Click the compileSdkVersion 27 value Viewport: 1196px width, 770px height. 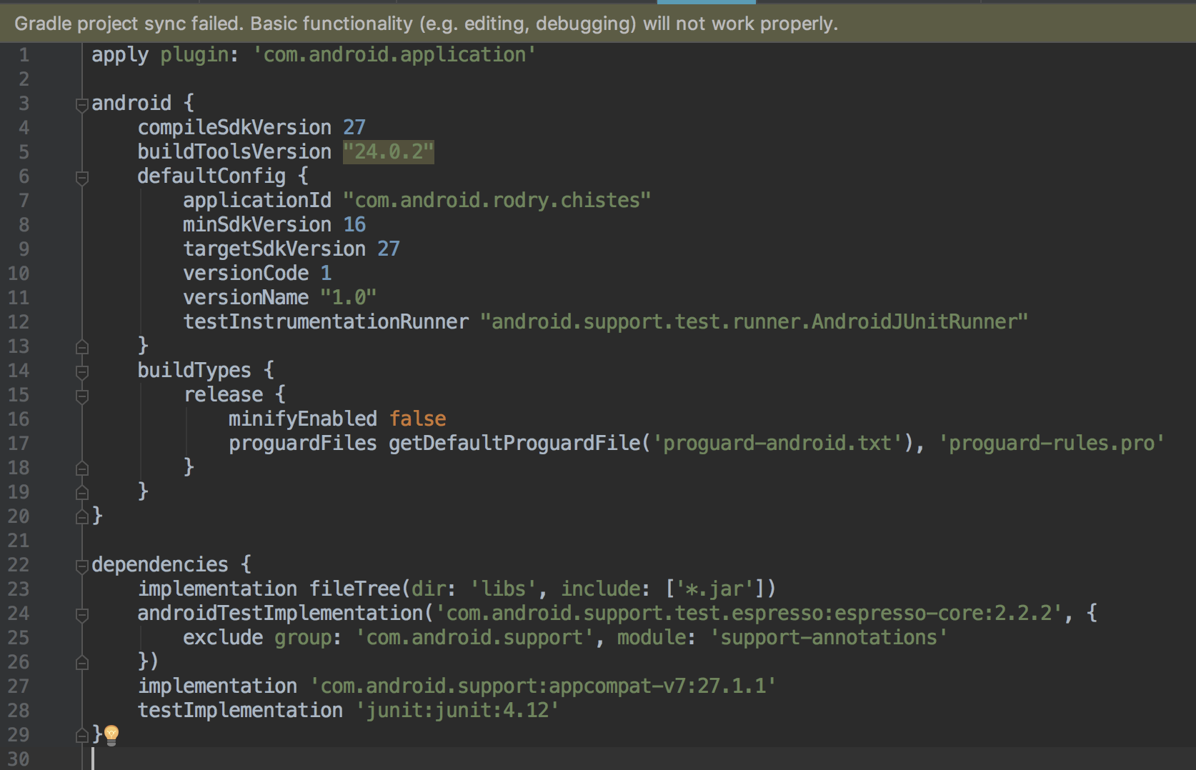[354, 127]
